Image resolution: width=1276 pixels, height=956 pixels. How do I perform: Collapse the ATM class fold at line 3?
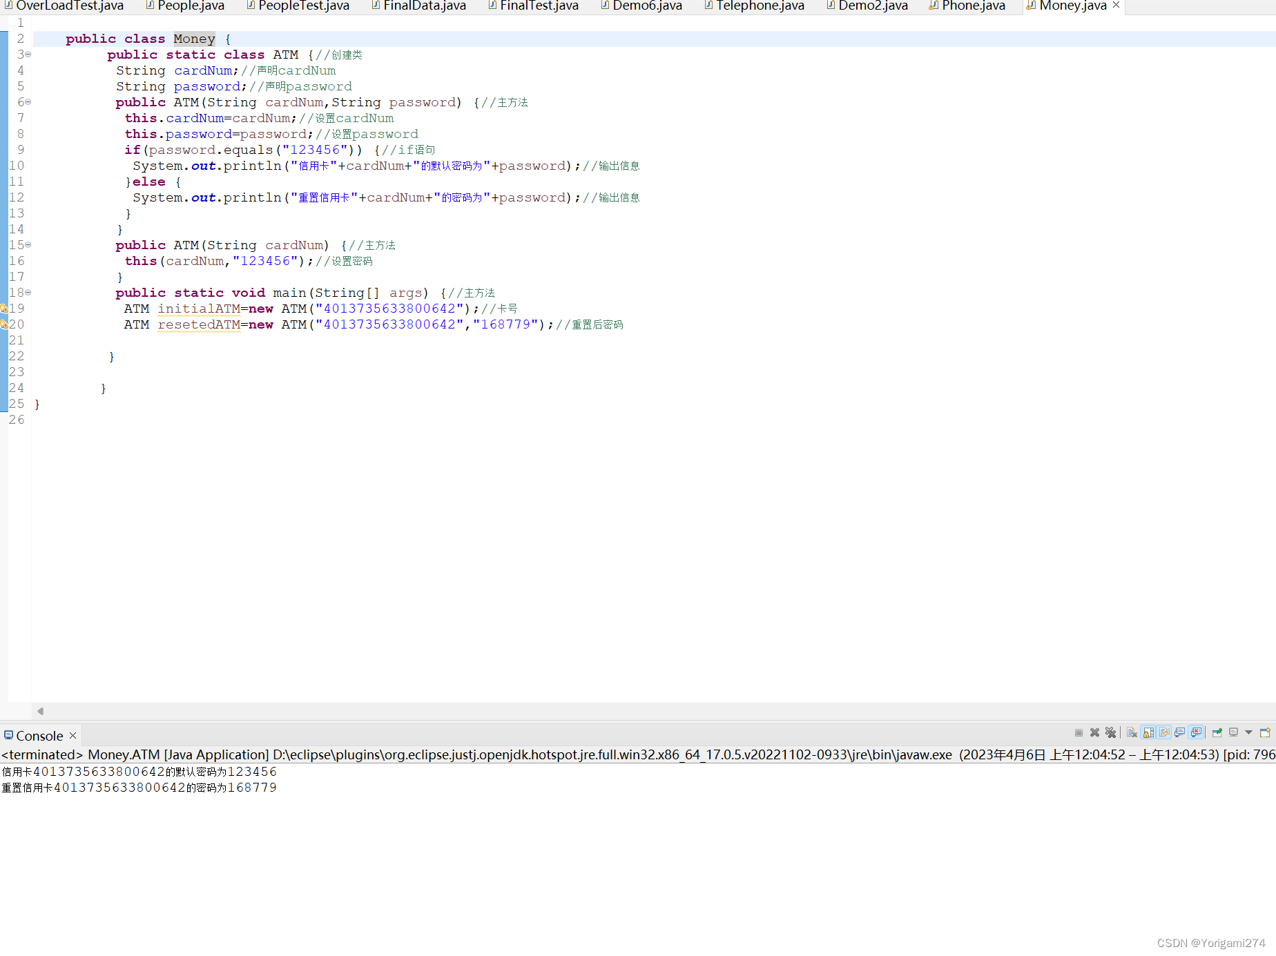[28, 54]
